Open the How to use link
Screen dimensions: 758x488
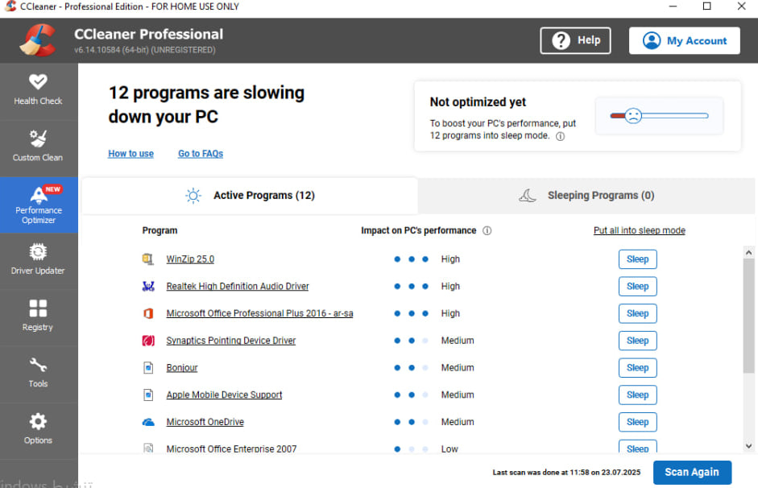[130, 154]
